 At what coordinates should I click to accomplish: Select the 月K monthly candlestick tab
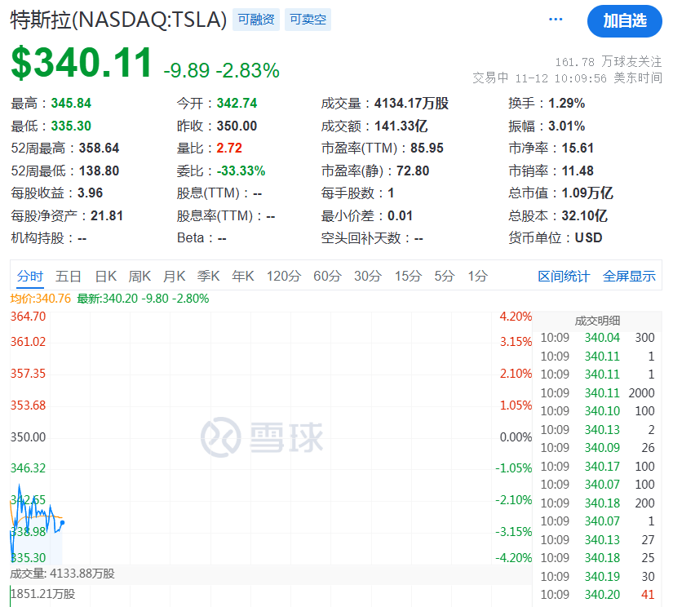click(174, 276)
